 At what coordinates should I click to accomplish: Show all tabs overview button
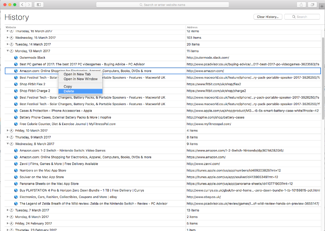coord(312,4)
